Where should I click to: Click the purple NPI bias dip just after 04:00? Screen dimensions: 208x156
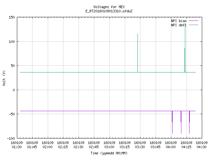click(x=172, y=122)
